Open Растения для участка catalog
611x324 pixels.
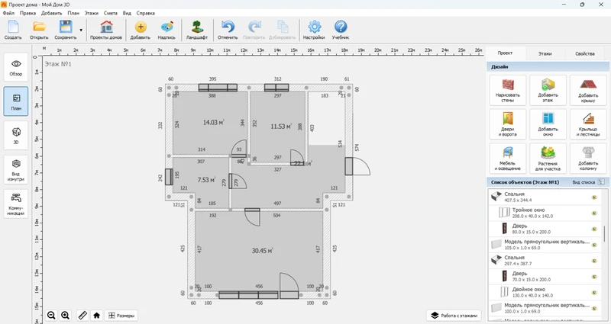(548, 159)
